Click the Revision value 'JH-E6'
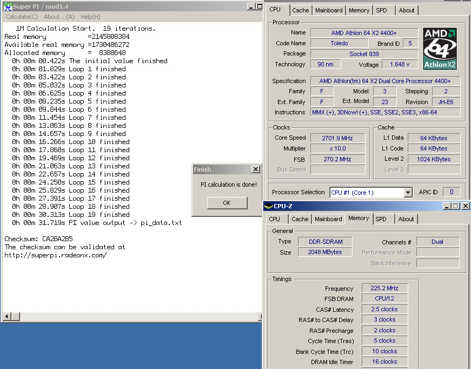 [x=446, y=102]
